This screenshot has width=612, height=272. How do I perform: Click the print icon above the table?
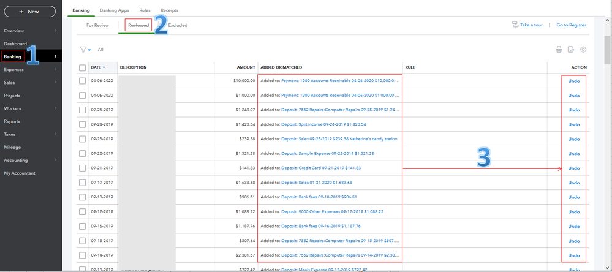tap(559, 50)
